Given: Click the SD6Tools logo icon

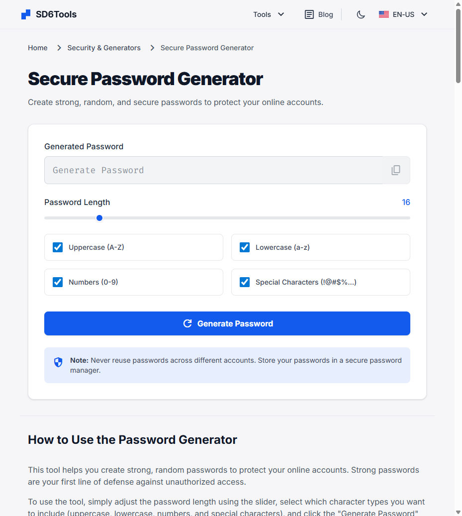Looking at the screenshot, I should pos(26,14).
